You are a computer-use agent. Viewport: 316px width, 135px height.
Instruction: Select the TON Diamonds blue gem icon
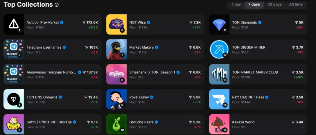(219, 24)
